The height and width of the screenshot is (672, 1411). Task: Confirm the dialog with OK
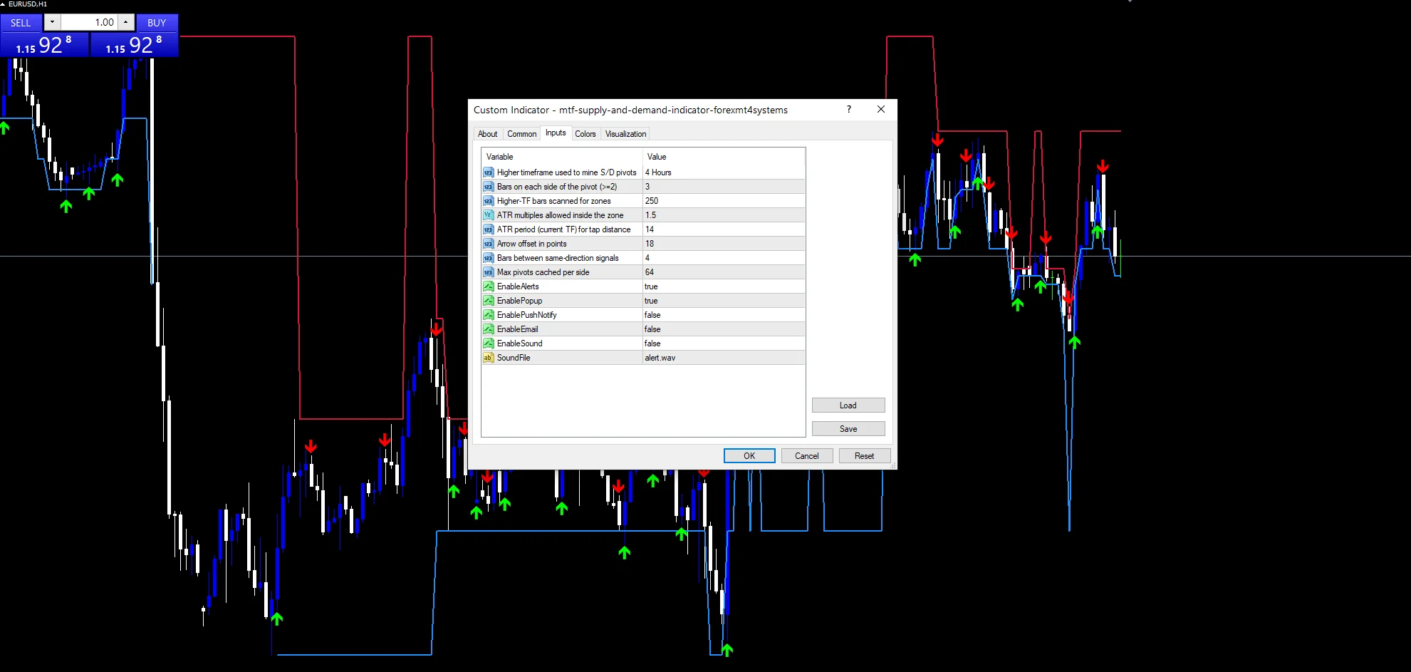tap(749, 456)
